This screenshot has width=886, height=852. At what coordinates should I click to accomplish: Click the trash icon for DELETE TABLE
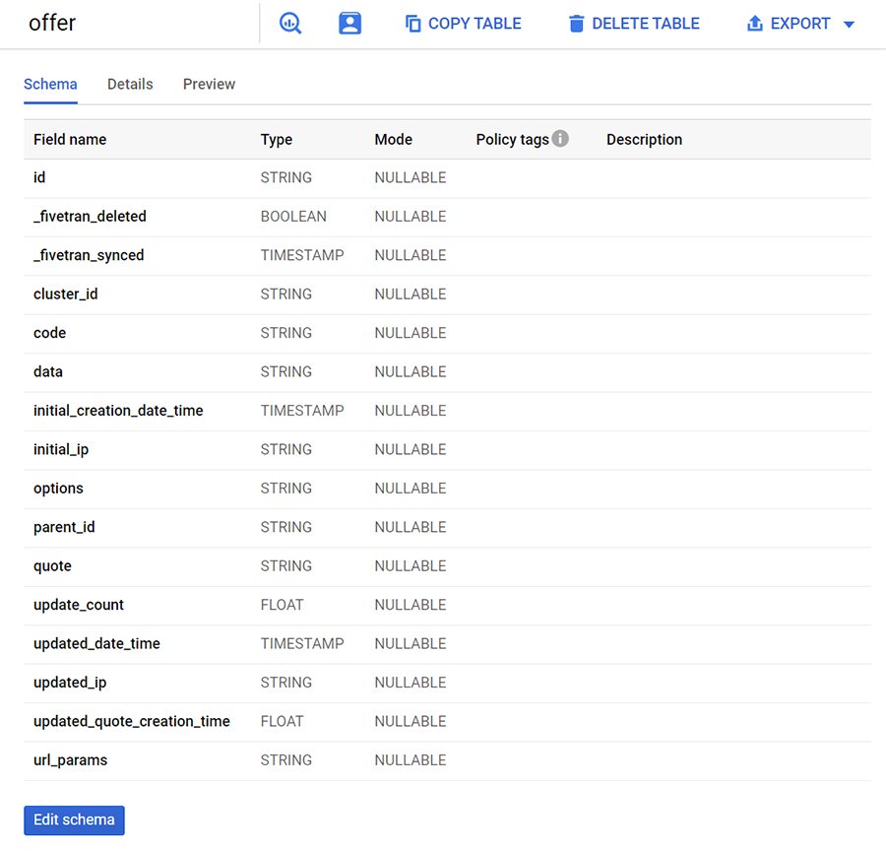577,24
